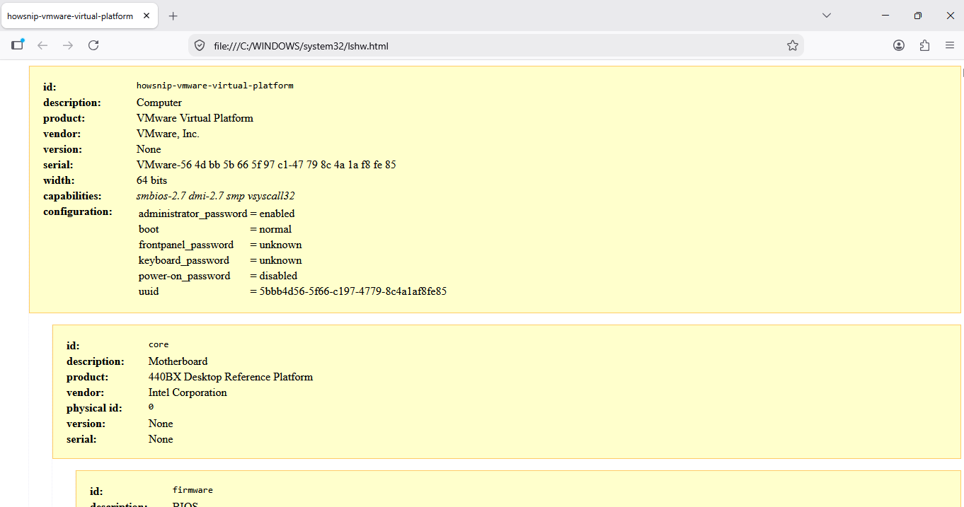Viewport: 964px width, 507px height.
Task: Open the List all tabs dropdown
Action: coord(826,16)
